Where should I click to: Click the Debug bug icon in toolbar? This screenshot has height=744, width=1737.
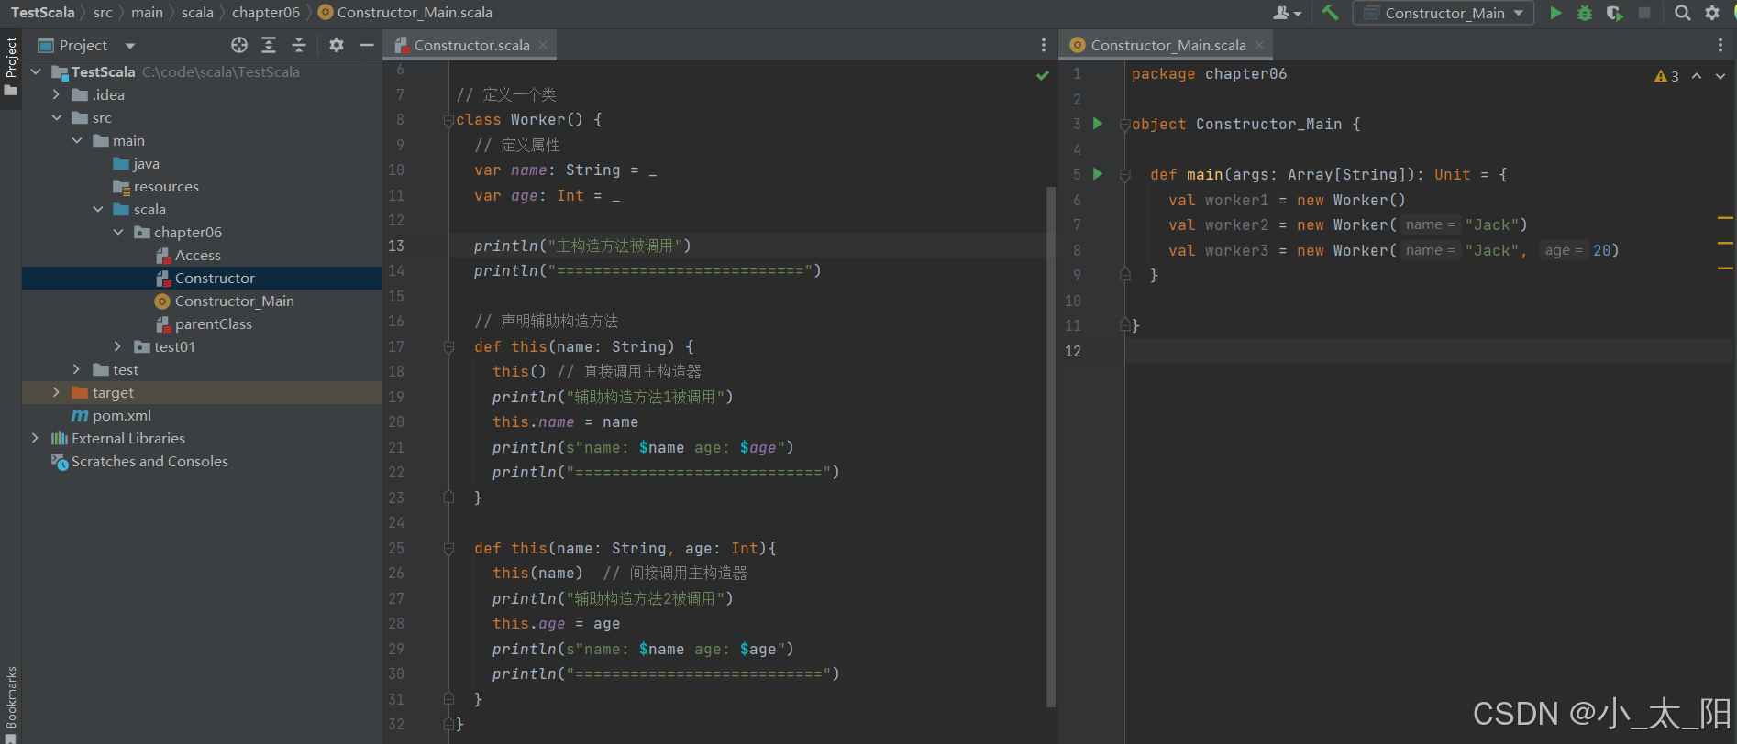[x=1585, y=13]
